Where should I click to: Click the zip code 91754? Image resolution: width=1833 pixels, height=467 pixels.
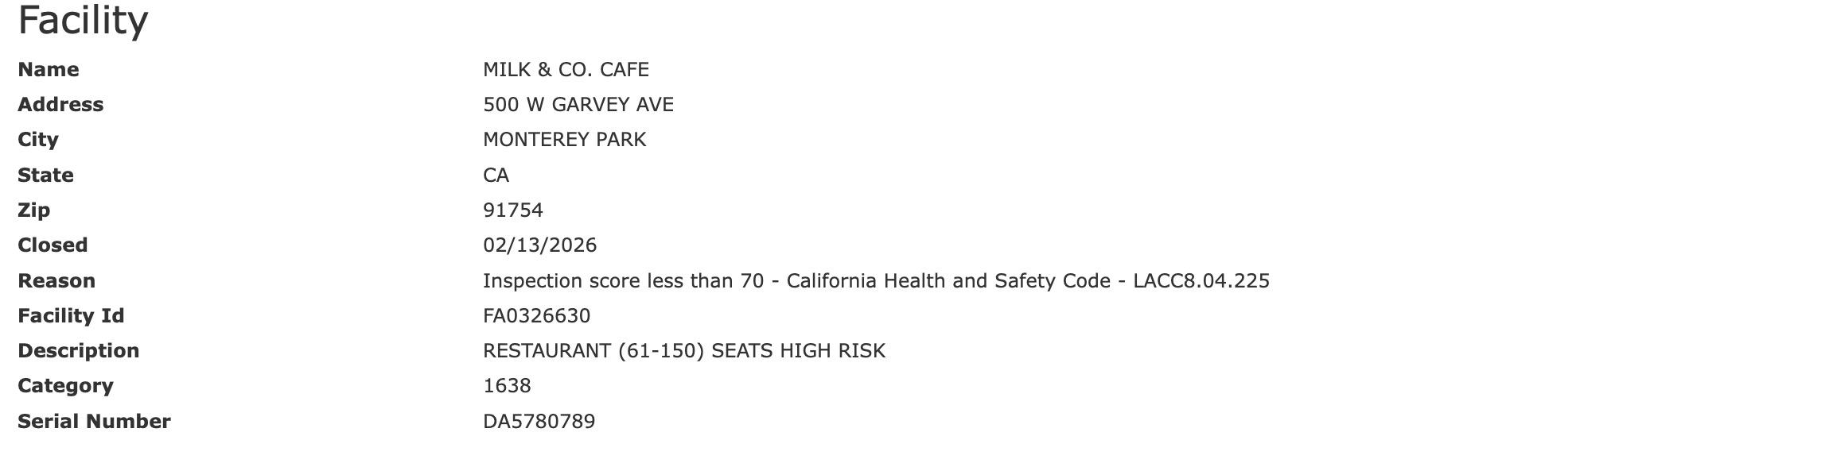coord(512,210)
